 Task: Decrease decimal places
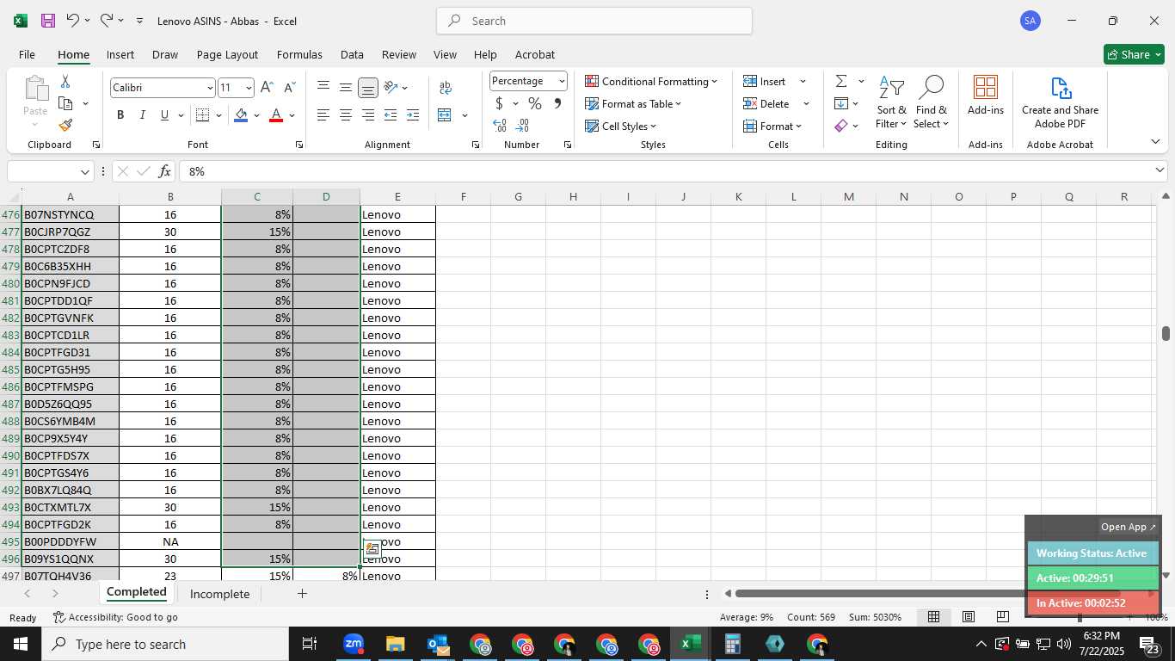point(523,126)
